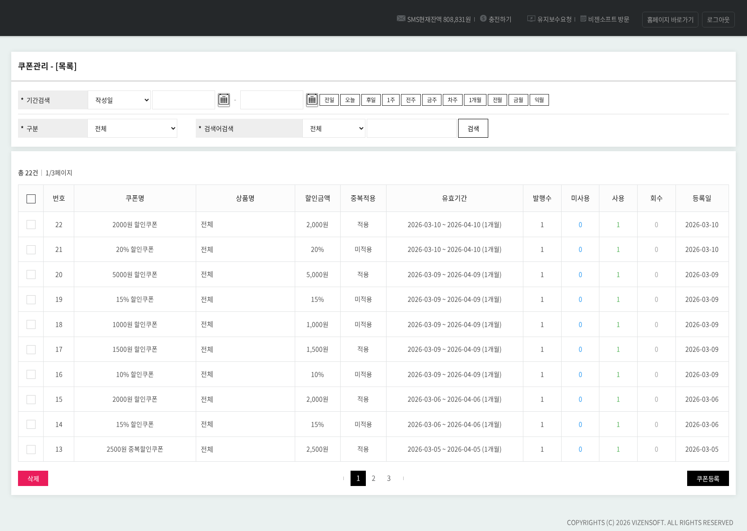
Task: Select checkbox for 2500원 중복할인쿠폰 row
Action: click(x=31, y=449)
